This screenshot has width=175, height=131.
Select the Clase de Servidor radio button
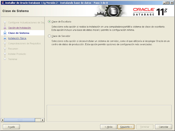[49, 36]
